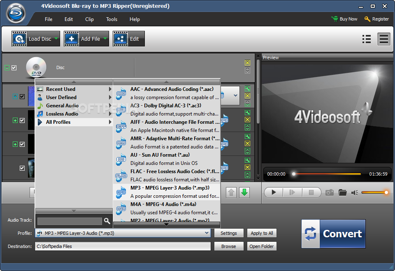
Task: Choose AIFF - Audio Interchange File Format
Action: coord(167,126)
